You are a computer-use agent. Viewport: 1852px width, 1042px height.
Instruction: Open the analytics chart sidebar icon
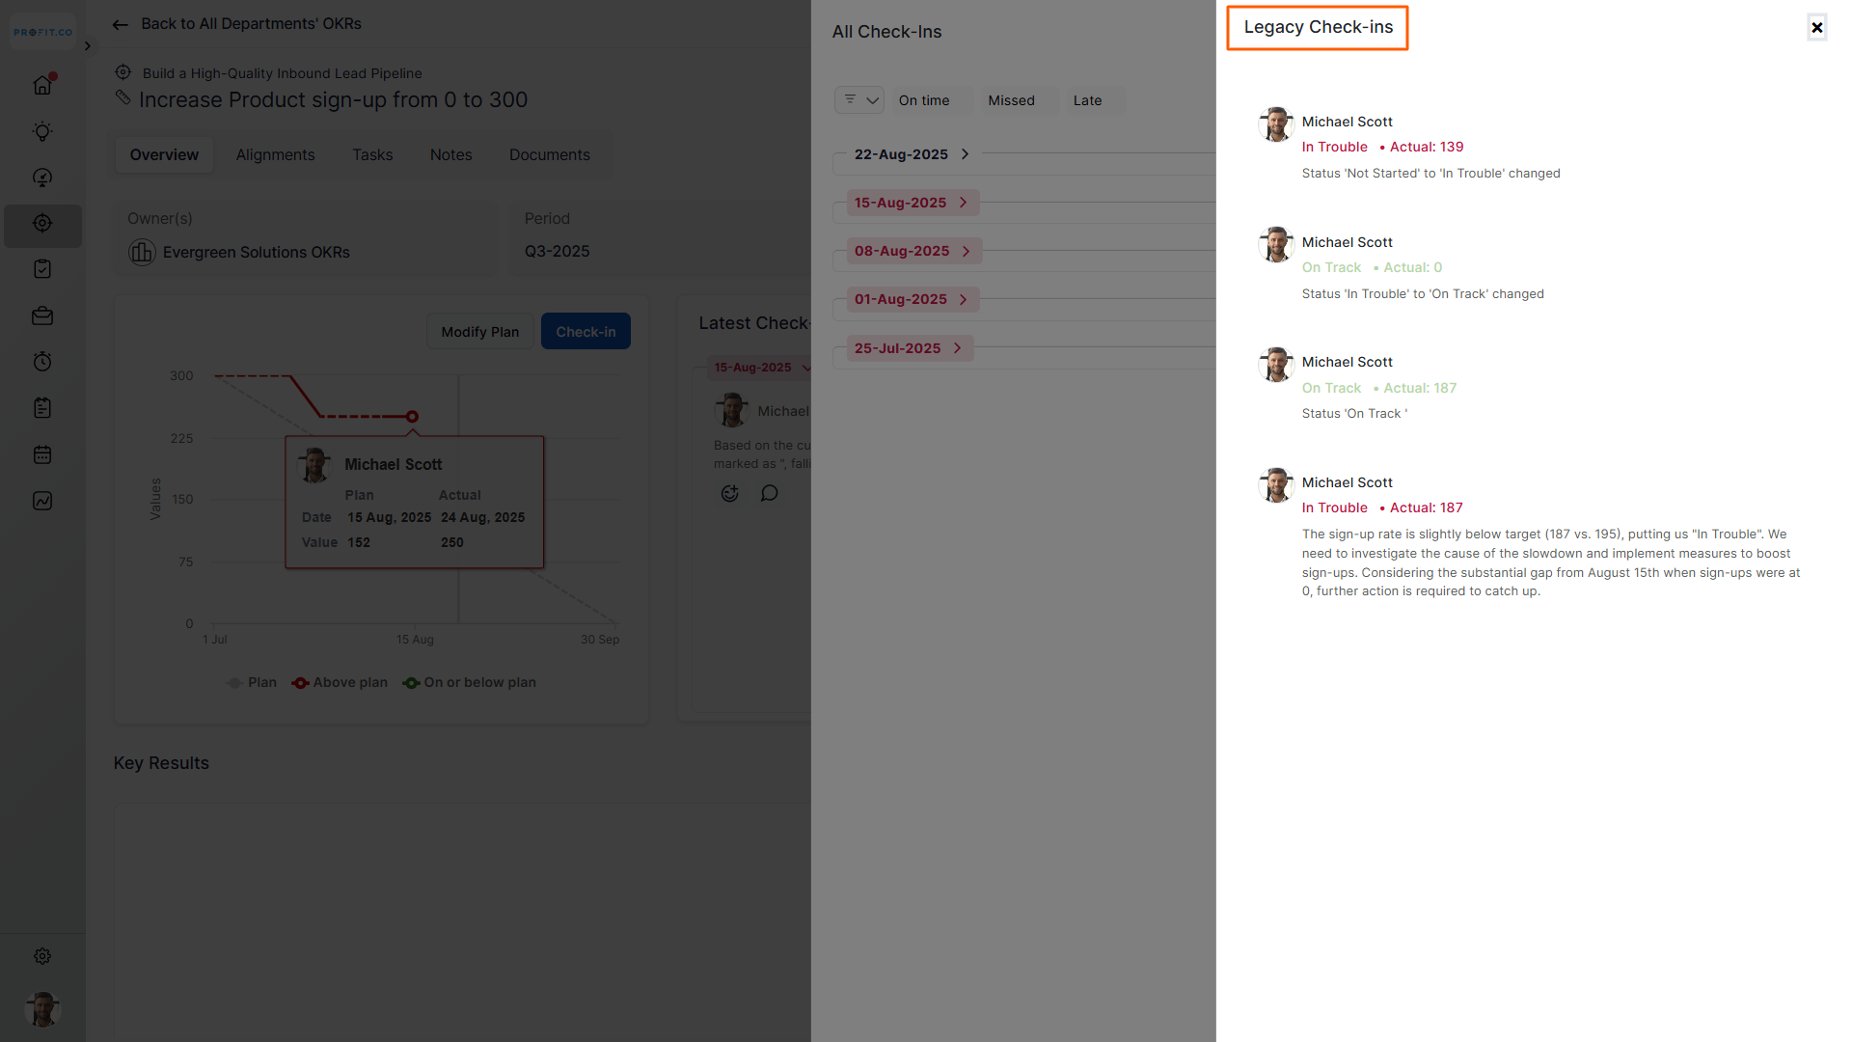pyautogui.click(x=42, y=501)
